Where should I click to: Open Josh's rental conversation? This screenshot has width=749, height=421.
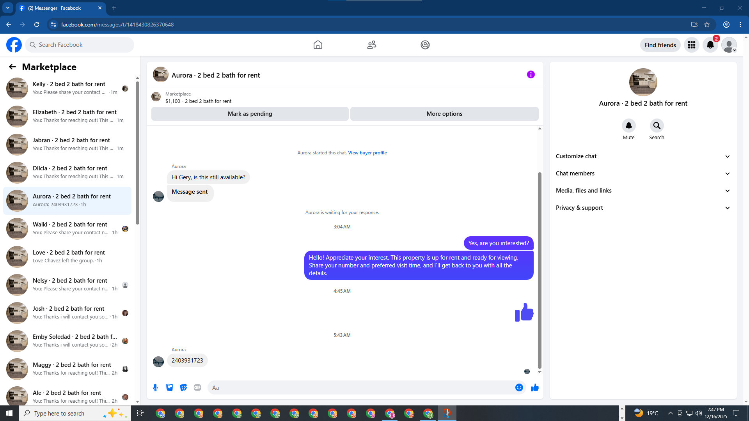67,313
